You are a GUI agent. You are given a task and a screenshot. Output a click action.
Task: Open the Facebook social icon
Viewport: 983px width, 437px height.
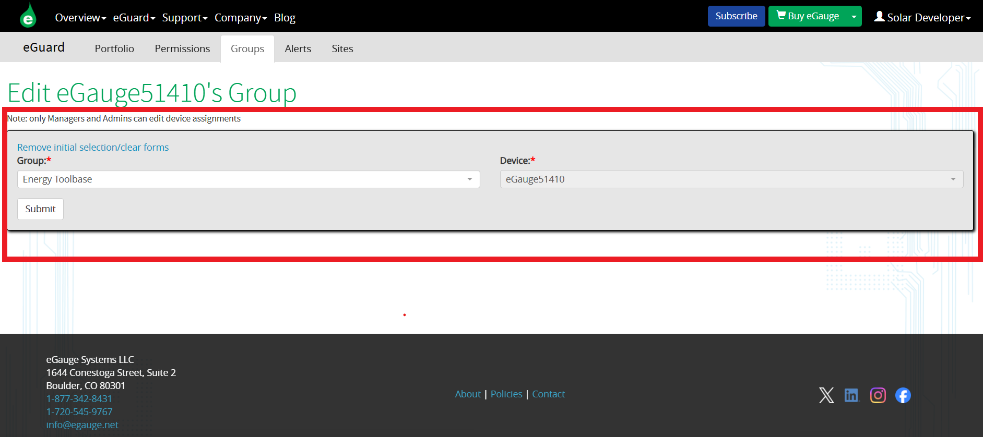point(903,395)
